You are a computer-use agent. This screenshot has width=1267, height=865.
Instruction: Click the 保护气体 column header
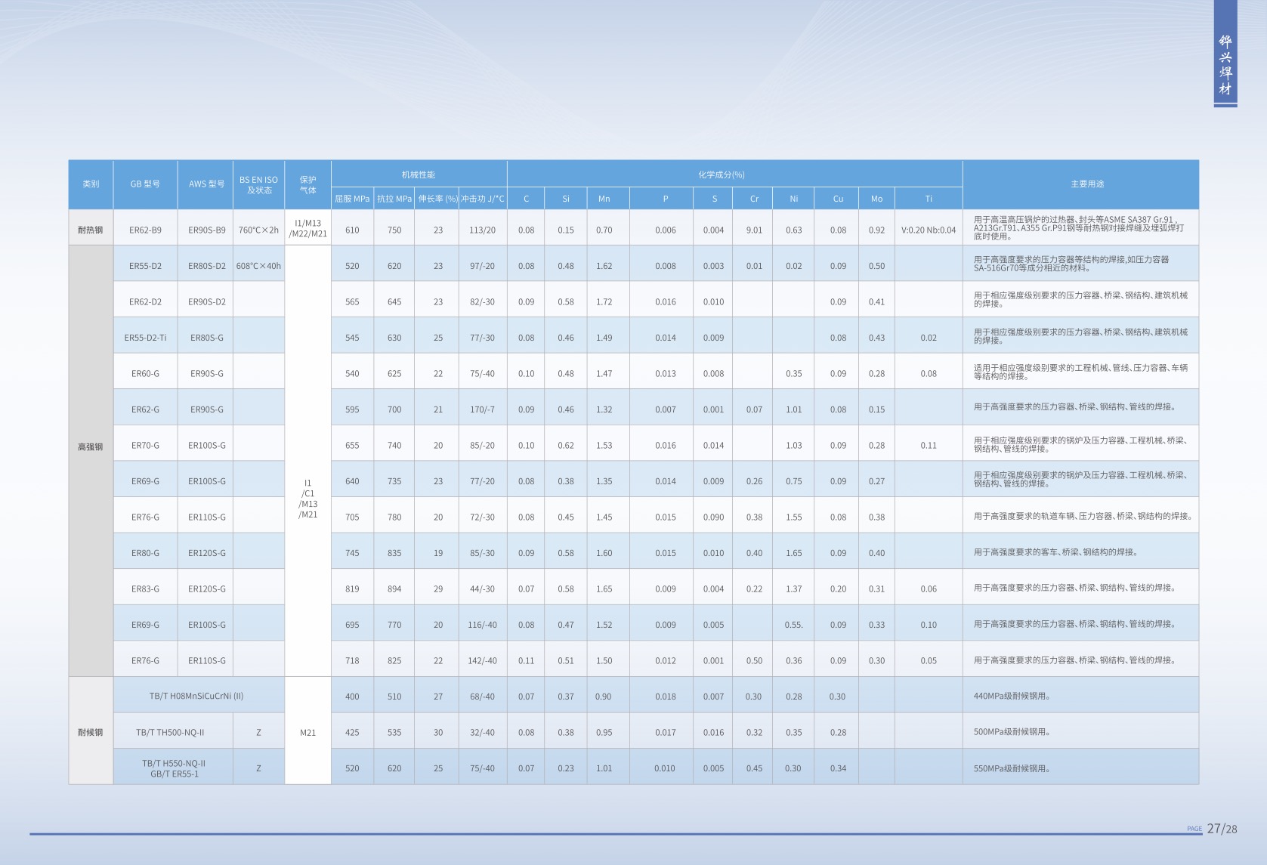(x=307, y=185)
